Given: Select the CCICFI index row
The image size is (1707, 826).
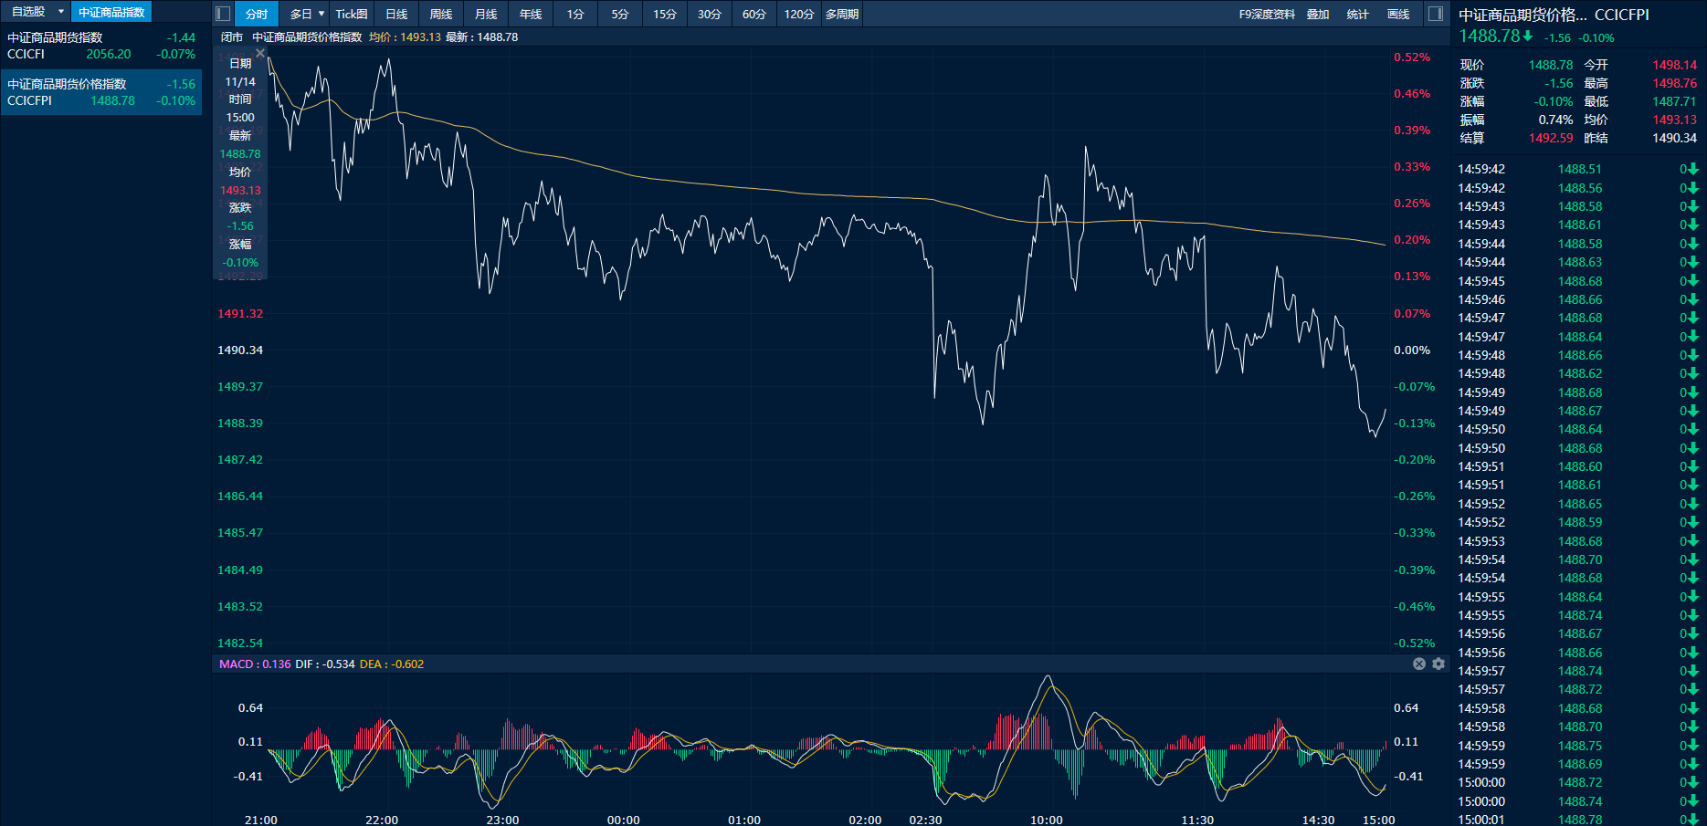Looking at the screenshot, I should [x=100, y=46].
